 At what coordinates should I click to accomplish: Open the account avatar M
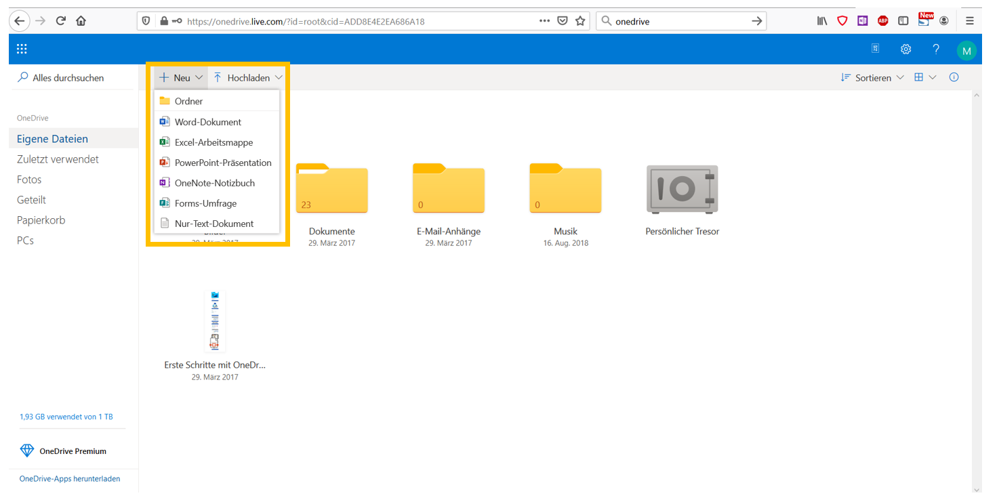[966, 50]
